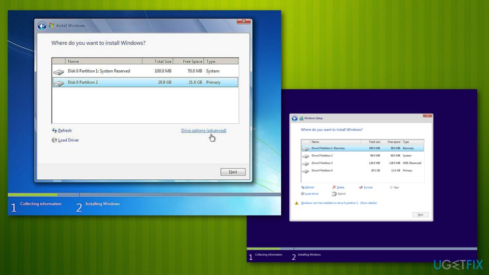Screen dimensions: 489x275
Task: Close the Windows Setup dialog
Action: coord(427,116)
